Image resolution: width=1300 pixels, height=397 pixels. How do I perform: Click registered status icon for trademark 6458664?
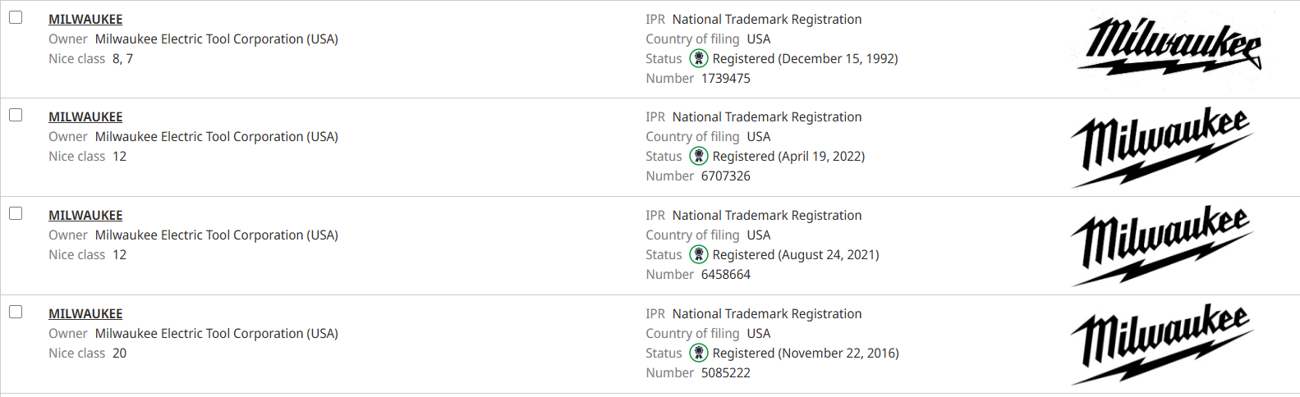[698, 254]
